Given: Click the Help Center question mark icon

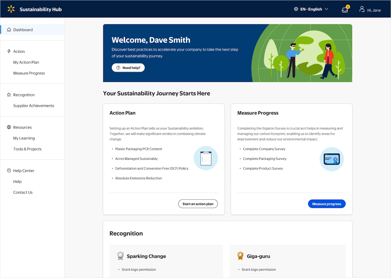Looking at the screenshot, I should pos(8,170).
